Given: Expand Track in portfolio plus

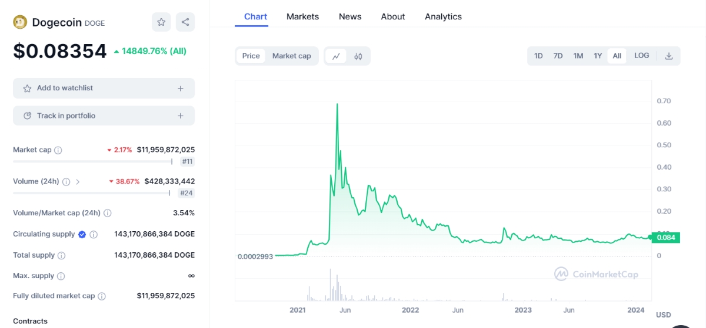Looking at the screenshot, I should 181,116.
